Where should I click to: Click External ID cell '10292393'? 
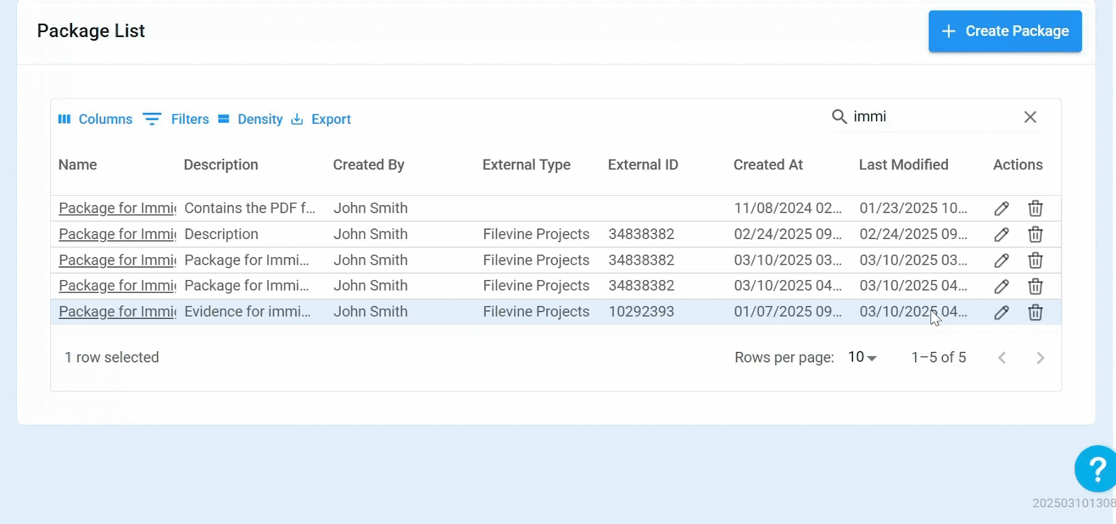(x=641, y=311)
